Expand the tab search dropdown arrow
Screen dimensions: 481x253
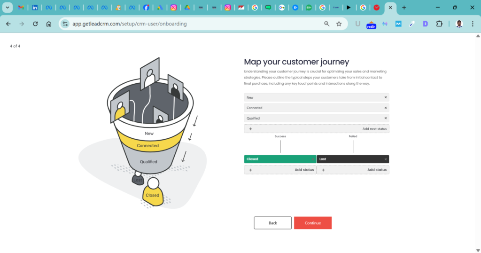click(x=8, y=8)
